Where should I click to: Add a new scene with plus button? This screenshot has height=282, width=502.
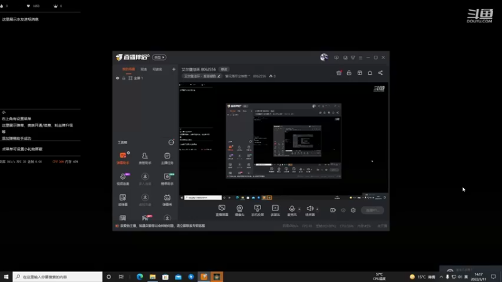click(174, 69)
